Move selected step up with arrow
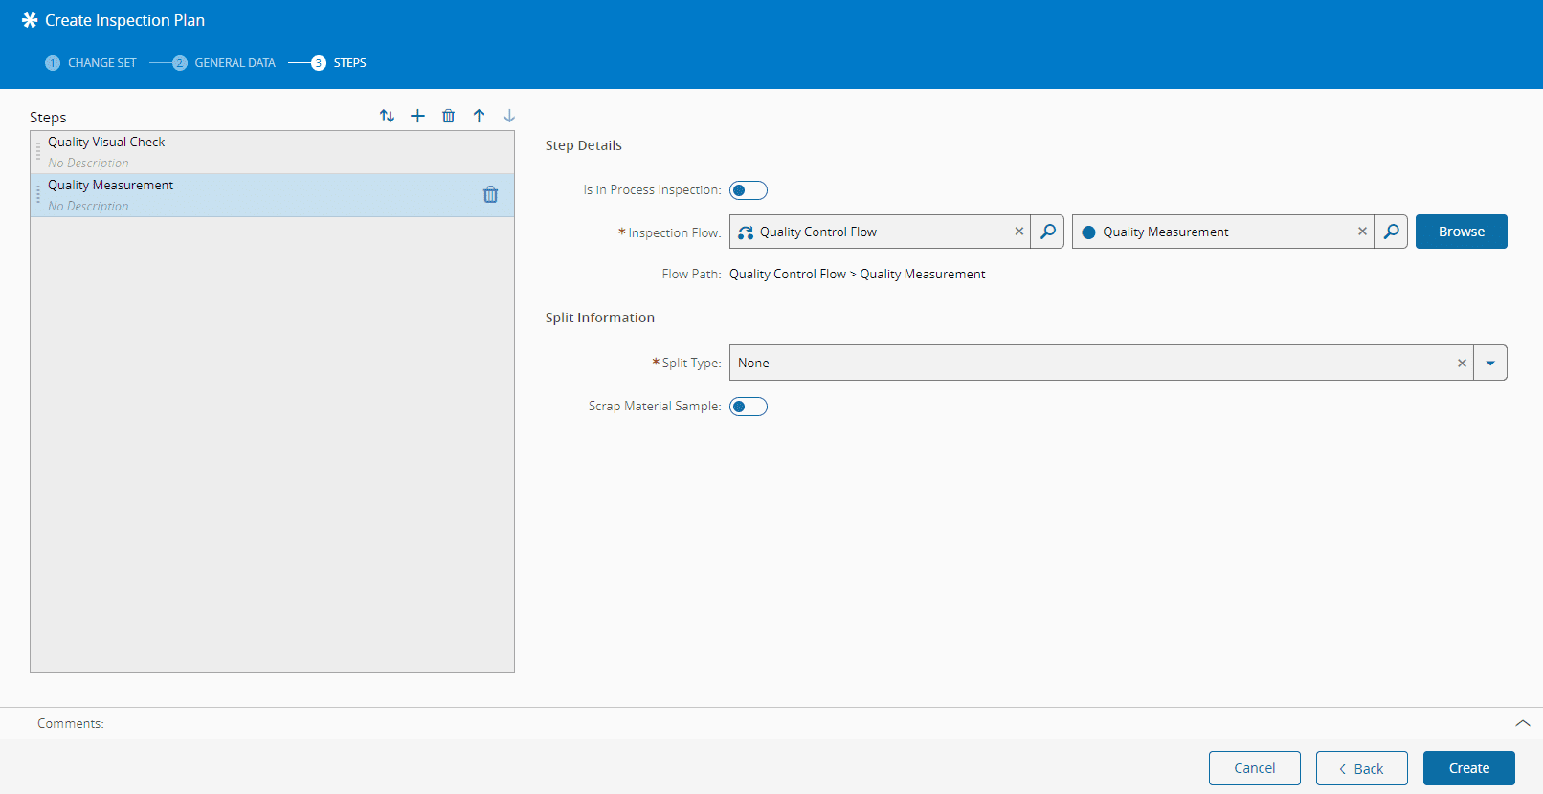The image size is (1543, 794). [x=479, y=116]
